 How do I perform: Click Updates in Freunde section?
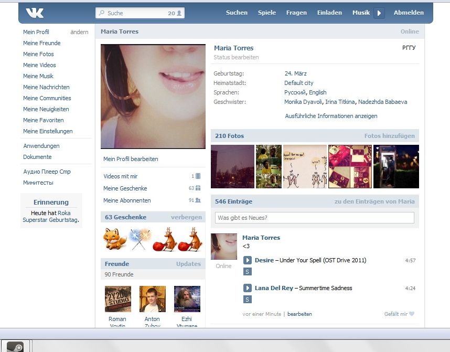click(189, 264)
